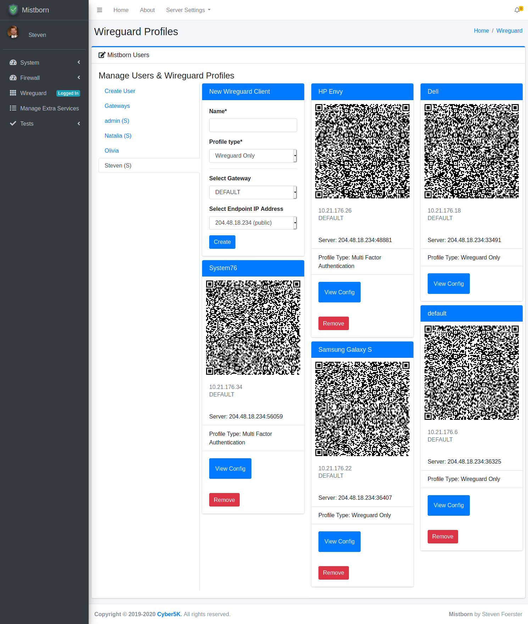Open the Select Endpoint IP Address dropdown
The width and height of the screenshot is (528, 624).
click(x=253, y=223)
